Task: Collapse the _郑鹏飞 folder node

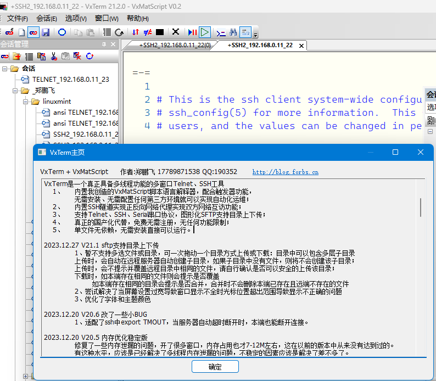Action: coord(15,91)
